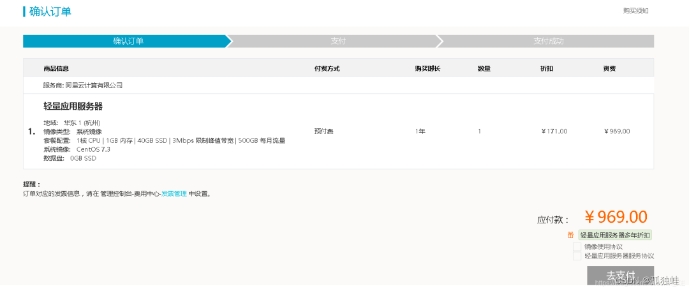The image size is (689, 291).
Task: Check the 轻量应用服务器服务协议 checkbox
Action: (x=577, y=256)
